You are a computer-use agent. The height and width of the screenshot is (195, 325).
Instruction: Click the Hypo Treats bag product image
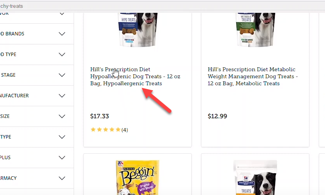tap(138, 30)
